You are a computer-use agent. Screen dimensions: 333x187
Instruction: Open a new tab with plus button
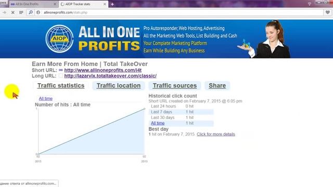pos(112,4)
